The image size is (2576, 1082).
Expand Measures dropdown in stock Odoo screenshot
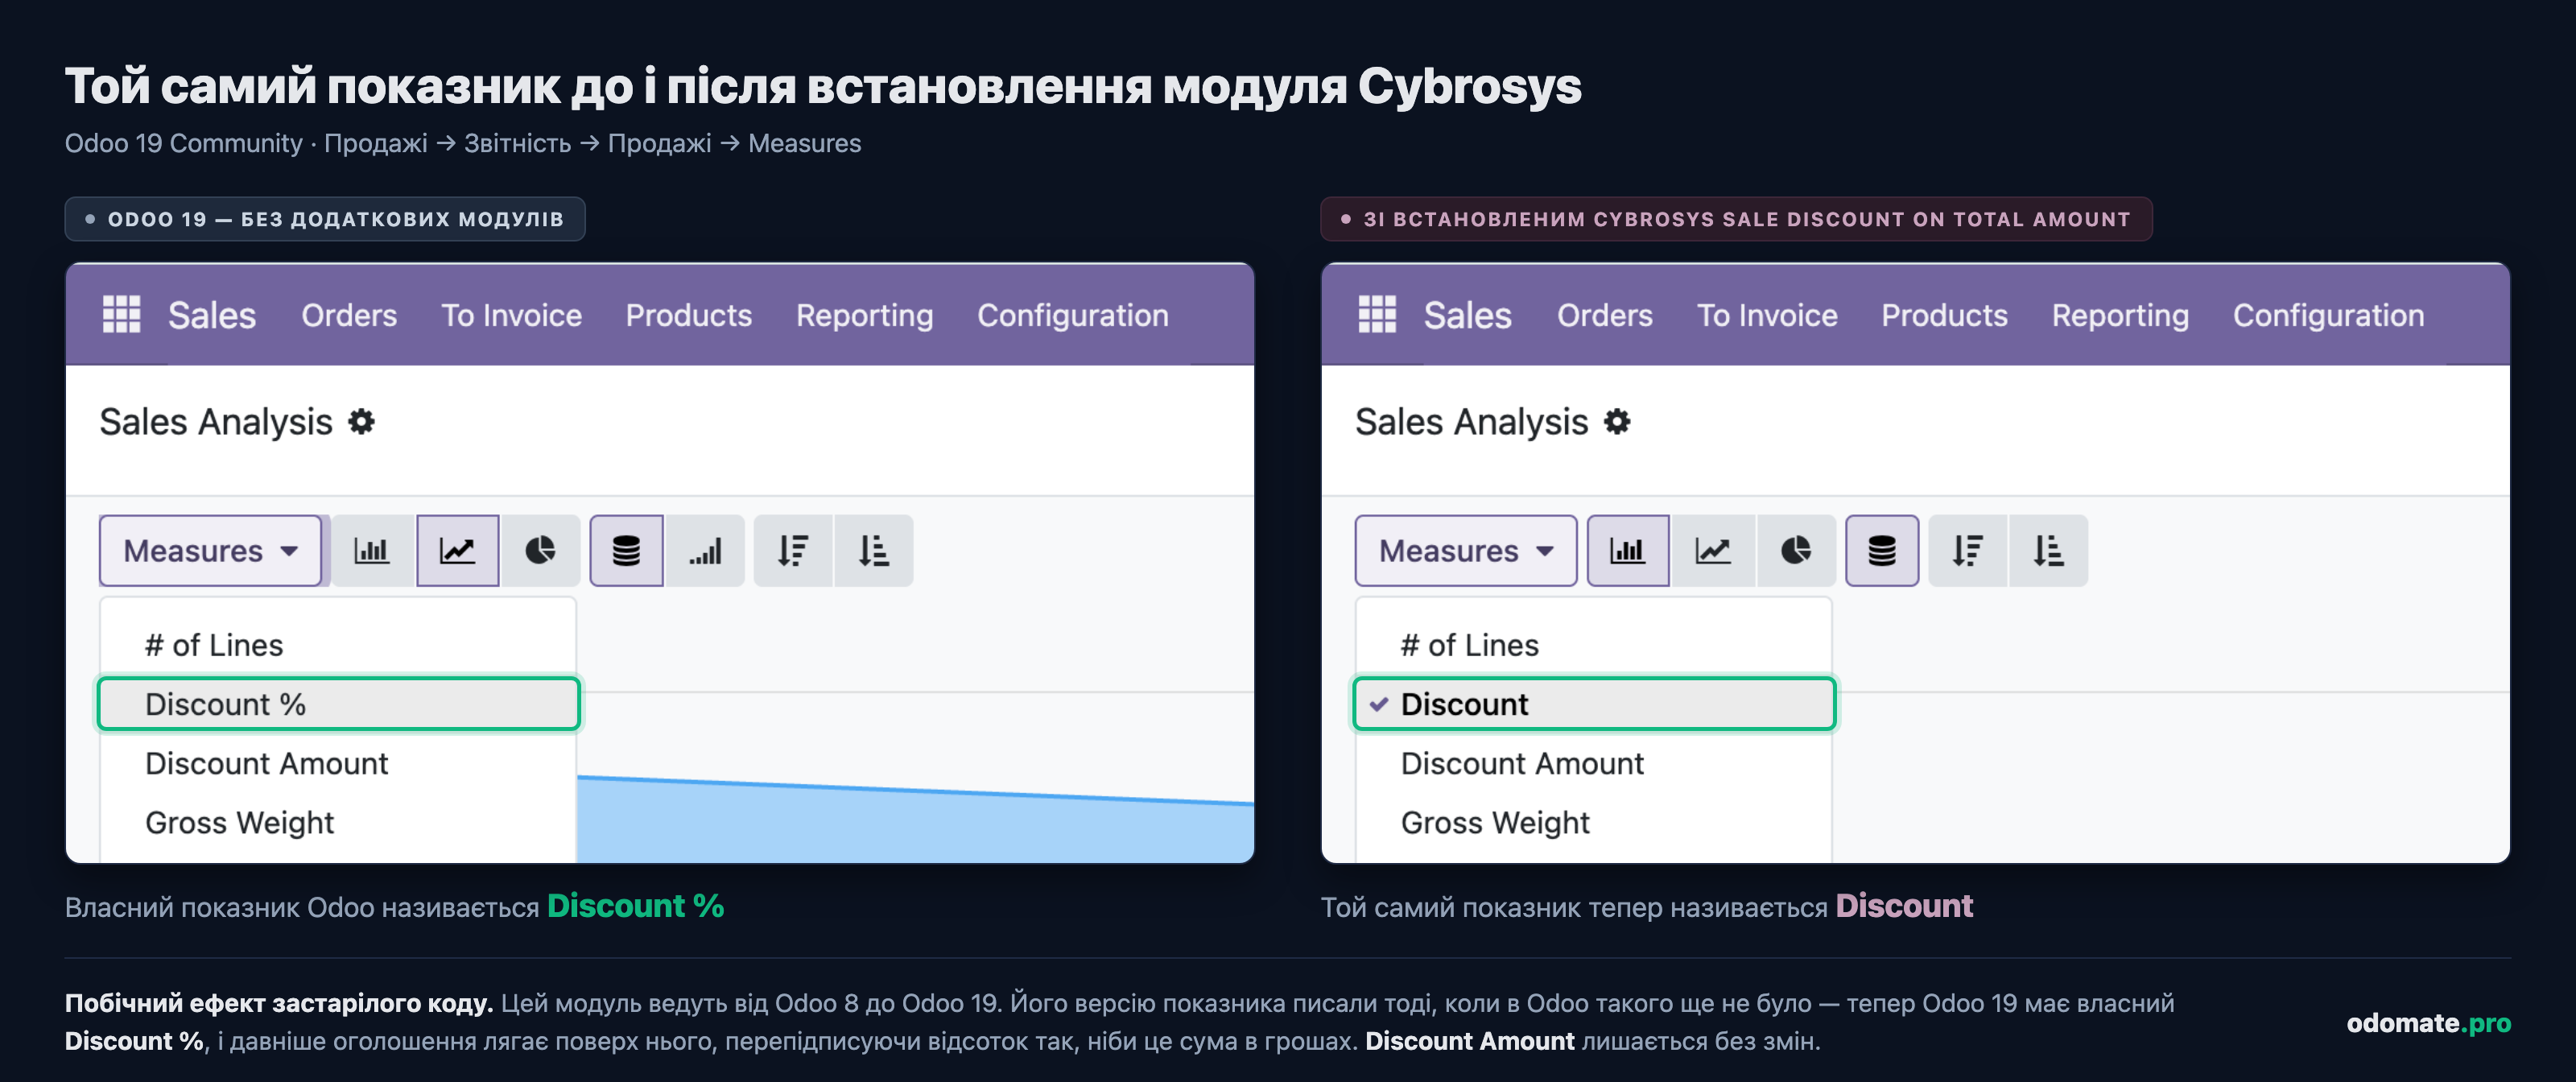click(x=211, y=551)
